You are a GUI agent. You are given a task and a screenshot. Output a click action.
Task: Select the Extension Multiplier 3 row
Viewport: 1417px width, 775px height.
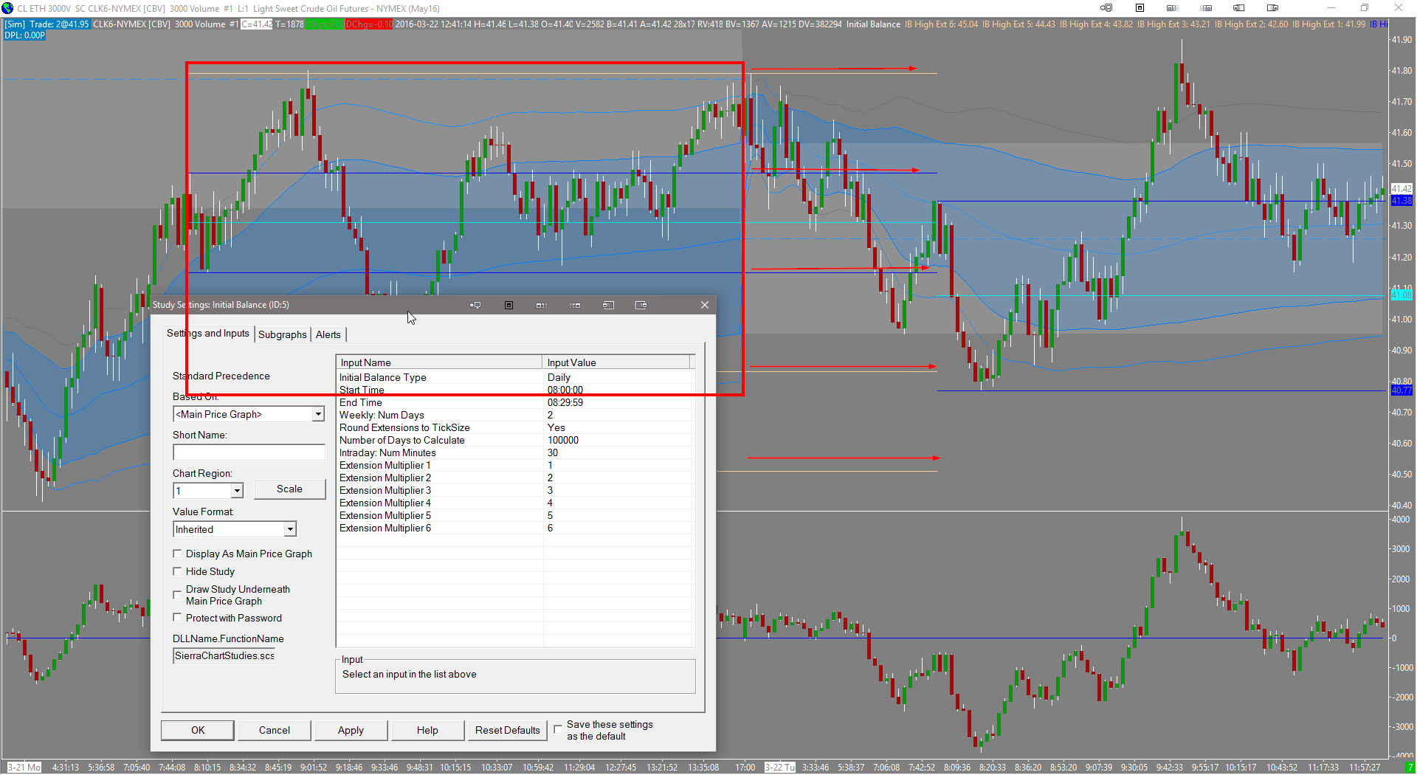point(514,490)
